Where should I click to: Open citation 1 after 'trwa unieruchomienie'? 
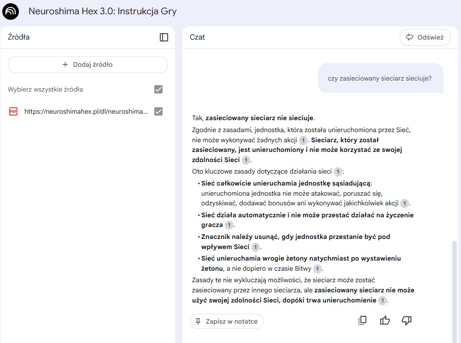tap(382, 300)
